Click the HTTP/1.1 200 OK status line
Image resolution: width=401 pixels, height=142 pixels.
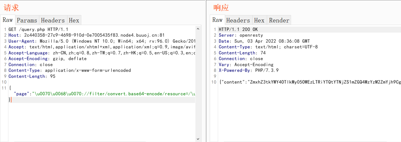tap(238, 29)
